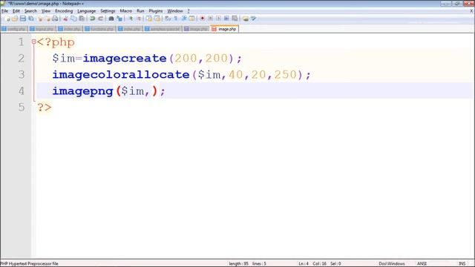The image size is (475, 267).
Task: Click 'length : 95' in status bar
Action: 238,264
